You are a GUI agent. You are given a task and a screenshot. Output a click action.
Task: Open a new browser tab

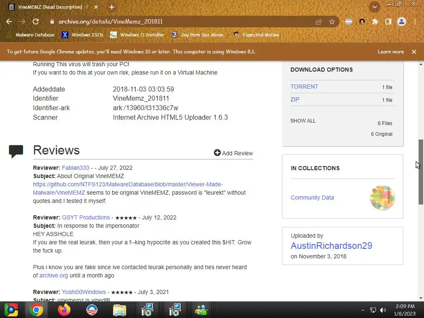(112, 7)
